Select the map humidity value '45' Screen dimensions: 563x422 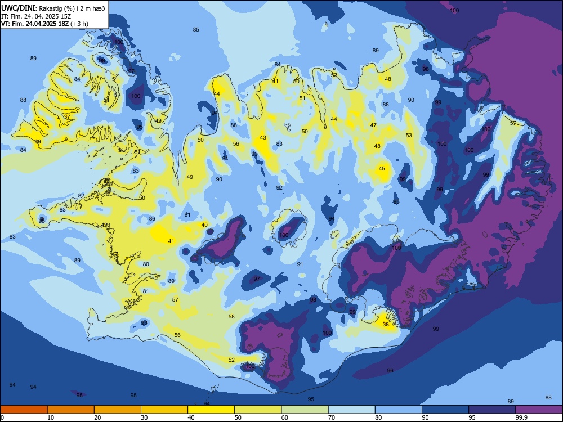(x=382, y=168)
